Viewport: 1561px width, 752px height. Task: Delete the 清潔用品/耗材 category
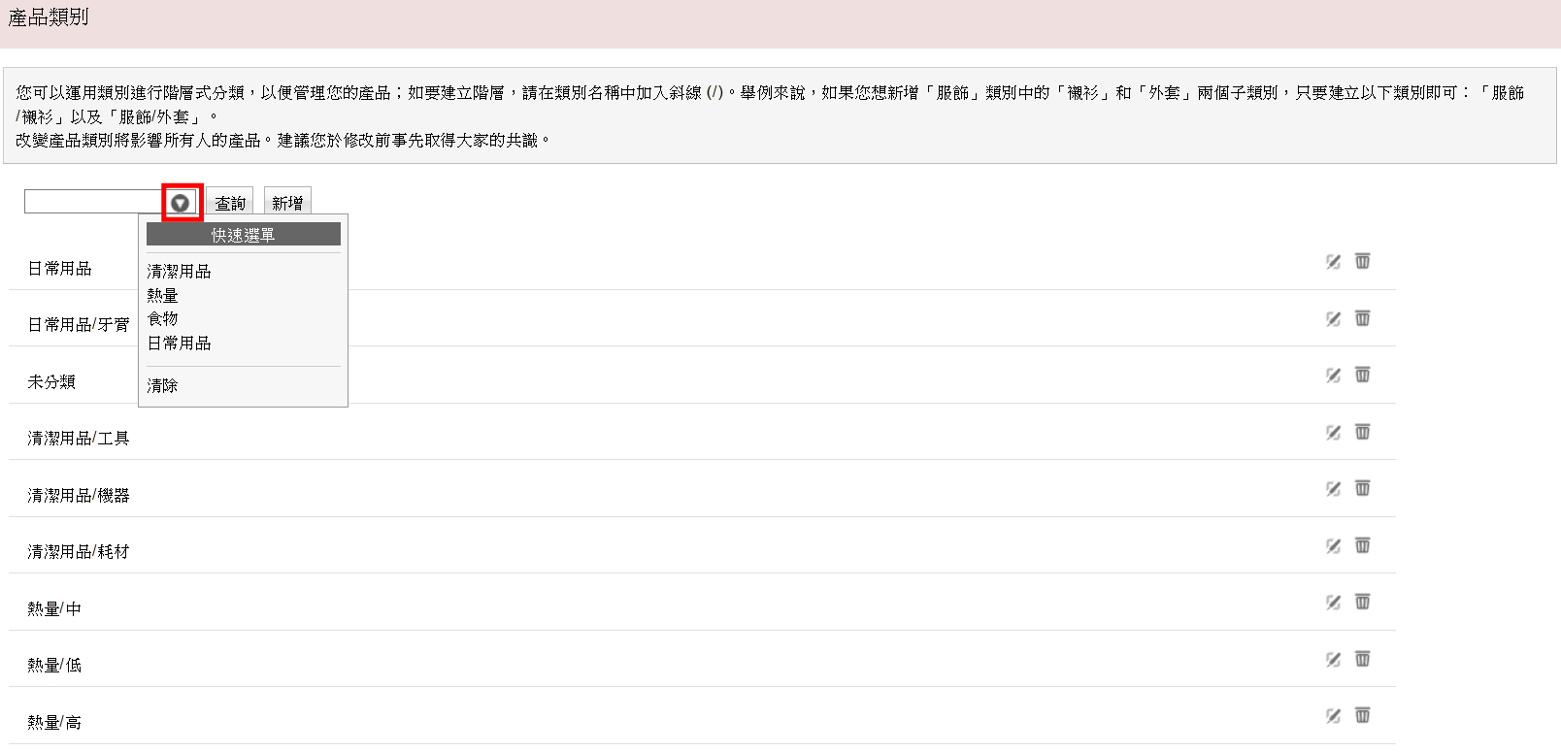click(1362, 545)
